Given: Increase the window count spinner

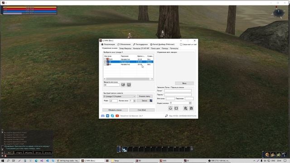Looking at the screenshot, I should 135,100.
